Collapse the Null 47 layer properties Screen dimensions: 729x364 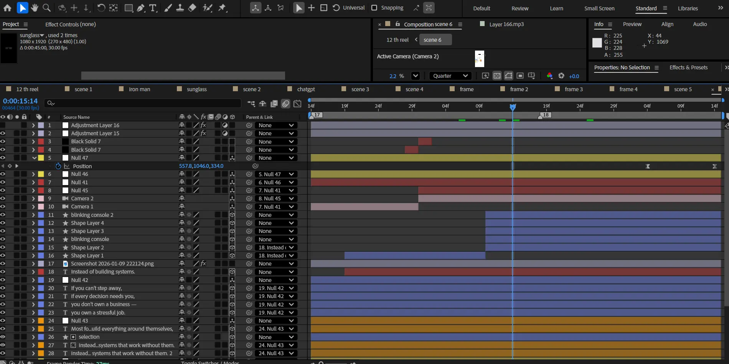pyautogui.click(x=34, y=158)
